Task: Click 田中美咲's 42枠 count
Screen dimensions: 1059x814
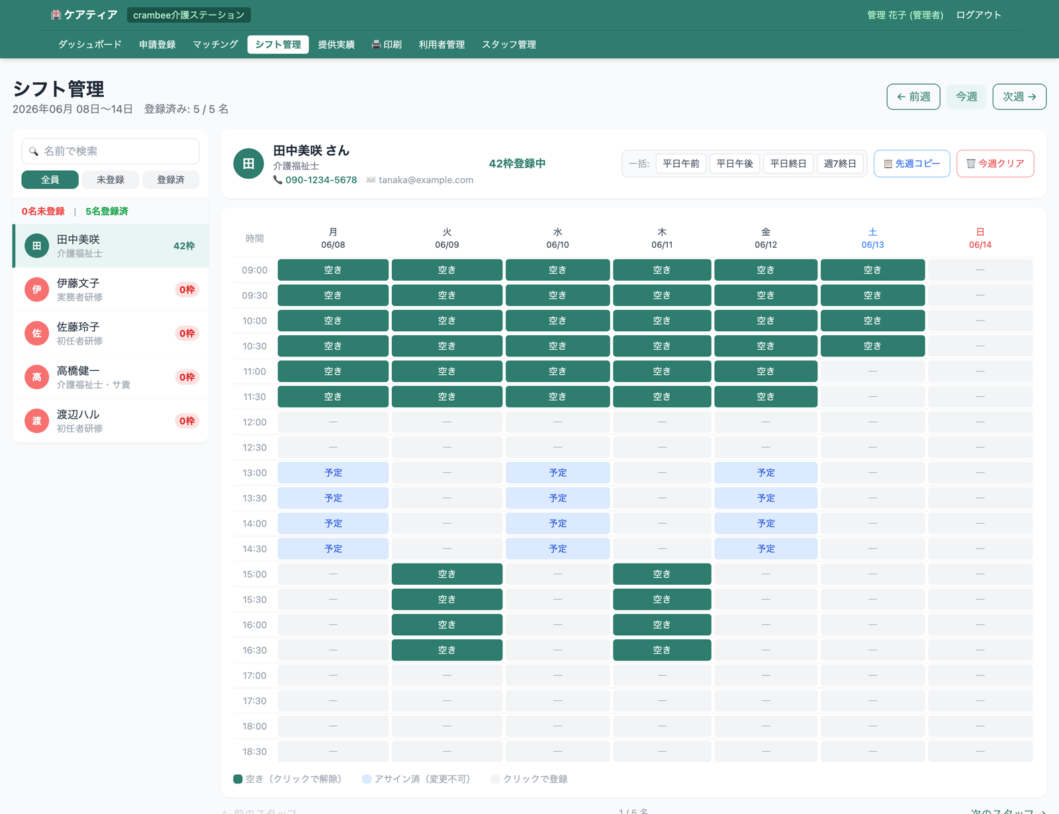Action: click(x=184, y=246)
